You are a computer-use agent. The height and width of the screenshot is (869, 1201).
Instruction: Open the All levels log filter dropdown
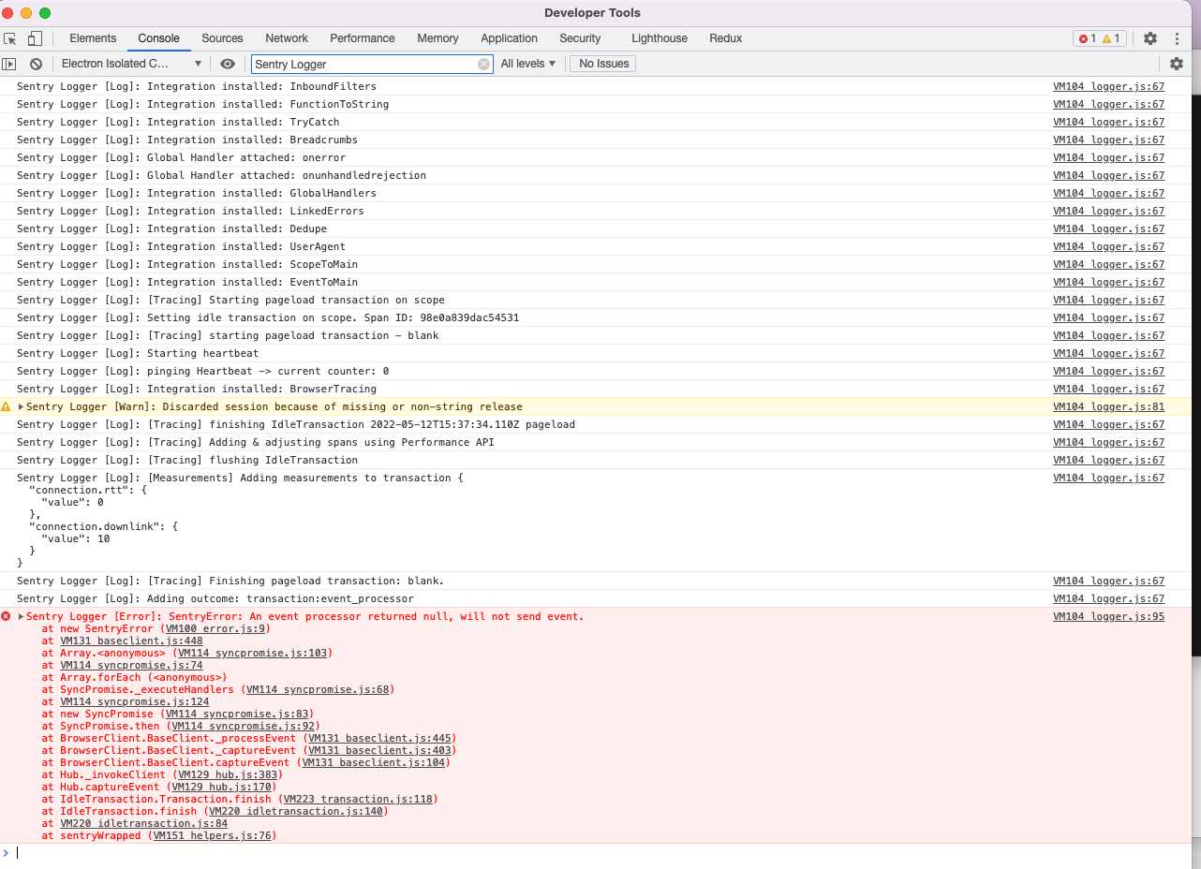point(528,64)
